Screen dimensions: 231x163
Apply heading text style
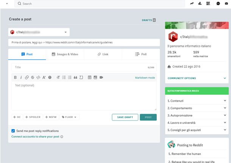pos(58,77)
